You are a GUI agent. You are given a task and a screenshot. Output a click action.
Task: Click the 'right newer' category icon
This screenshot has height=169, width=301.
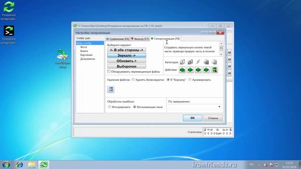(x=206, y=62)
